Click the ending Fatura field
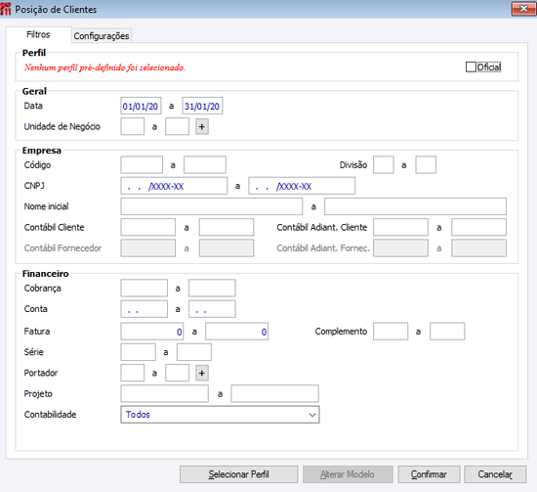 236,332
